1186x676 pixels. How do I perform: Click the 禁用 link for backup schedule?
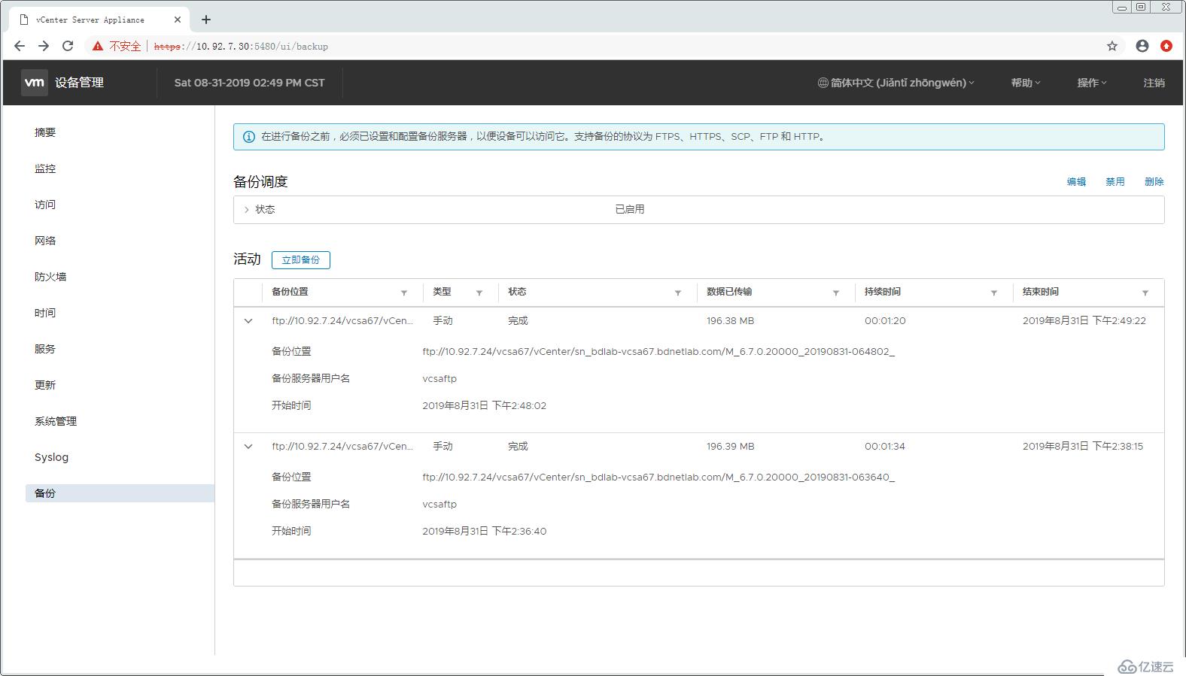pyautogui.click(x=1115, y=182)
